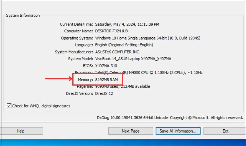The height and width of the screenshot is (146, 246).
Task: Click the Current Date/Time: label
Action: 76,24
